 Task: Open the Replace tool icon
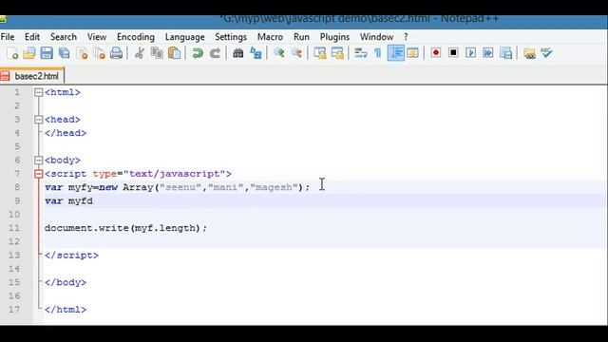[x=256, y=53]
